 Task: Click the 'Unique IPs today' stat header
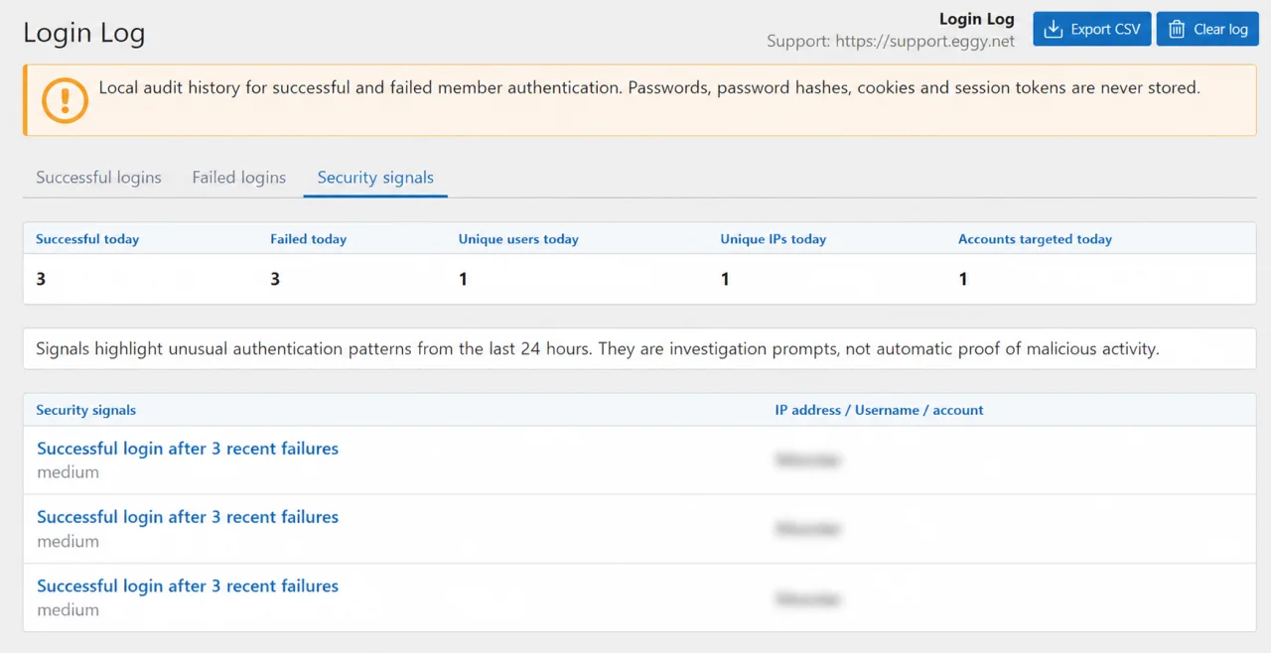click(x=774, y=239)
